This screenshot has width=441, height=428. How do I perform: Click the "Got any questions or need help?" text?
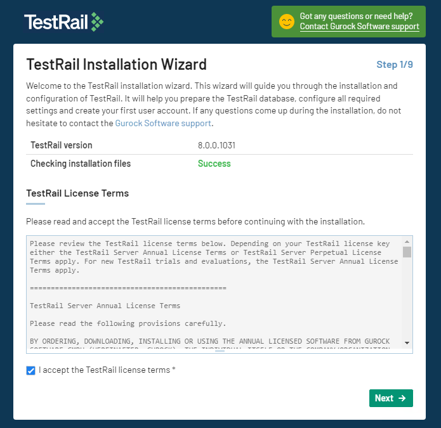point(356,16)
